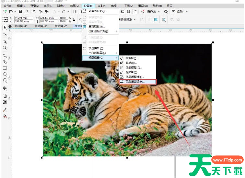Select the Transparency checkerboard tool
245x178 pixels.
click(x=5, y=102)
